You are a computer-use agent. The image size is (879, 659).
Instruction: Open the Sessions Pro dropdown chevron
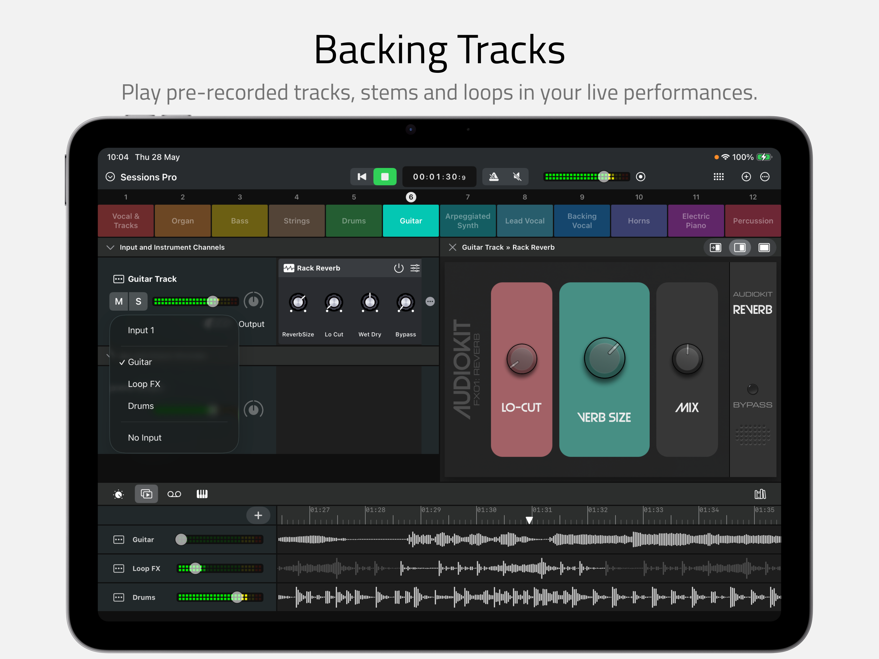point(110,177)
